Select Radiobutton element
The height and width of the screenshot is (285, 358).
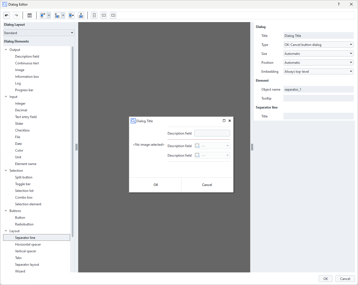click(x=24, y=224)
